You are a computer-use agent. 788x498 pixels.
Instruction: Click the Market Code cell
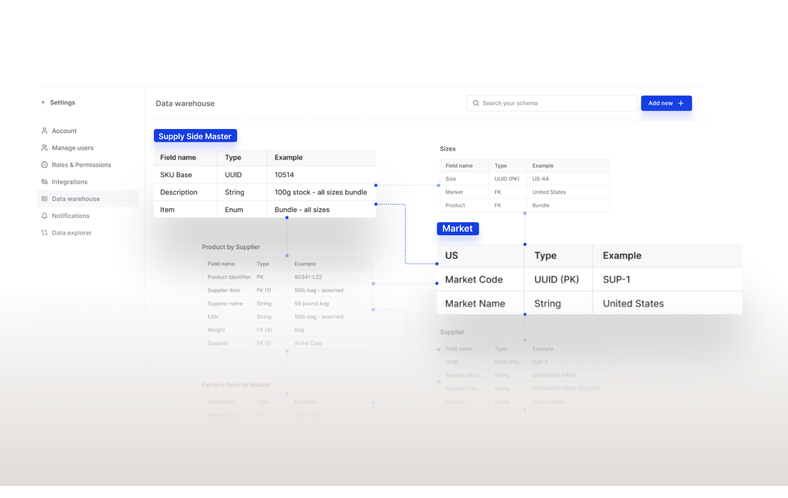coord(480,279)
